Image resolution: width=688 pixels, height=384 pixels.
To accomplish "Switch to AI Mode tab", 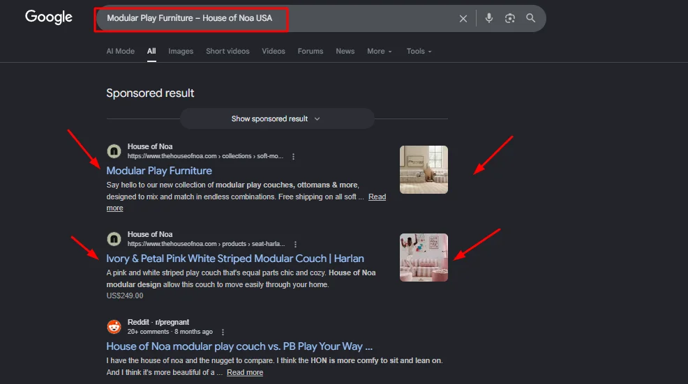I will coord(120,52).
